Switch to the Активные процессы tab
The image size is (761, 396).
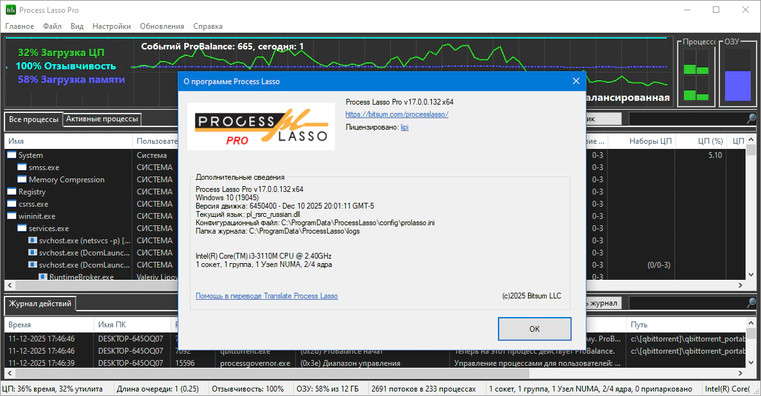tap(102, 119)
